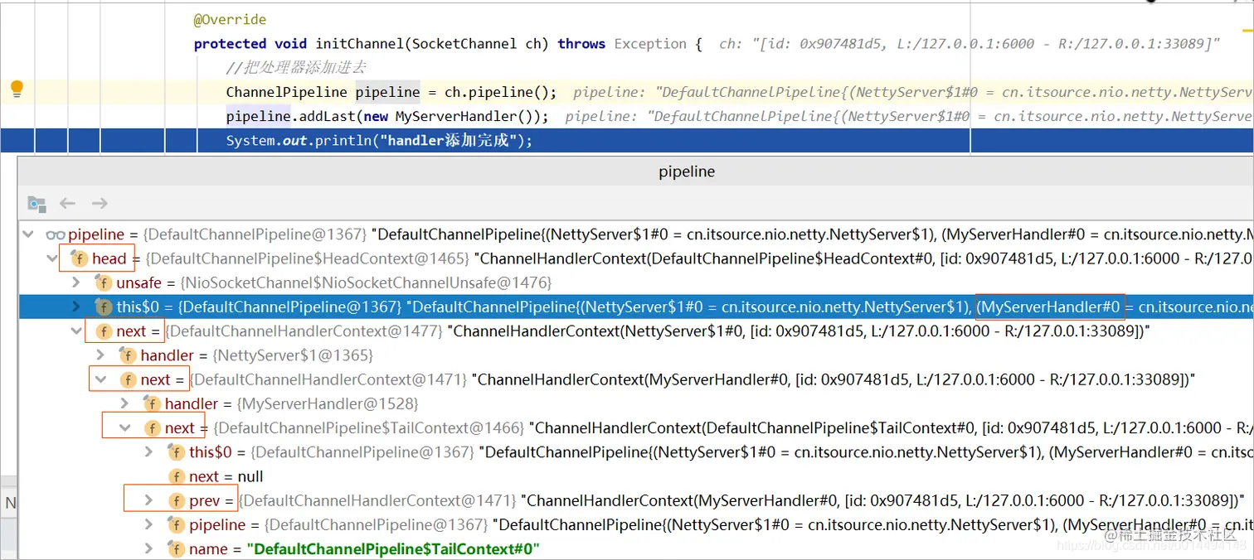Click the field icon beside this$0 selected row
The image size is (1254, 560).
coord(104,307)
